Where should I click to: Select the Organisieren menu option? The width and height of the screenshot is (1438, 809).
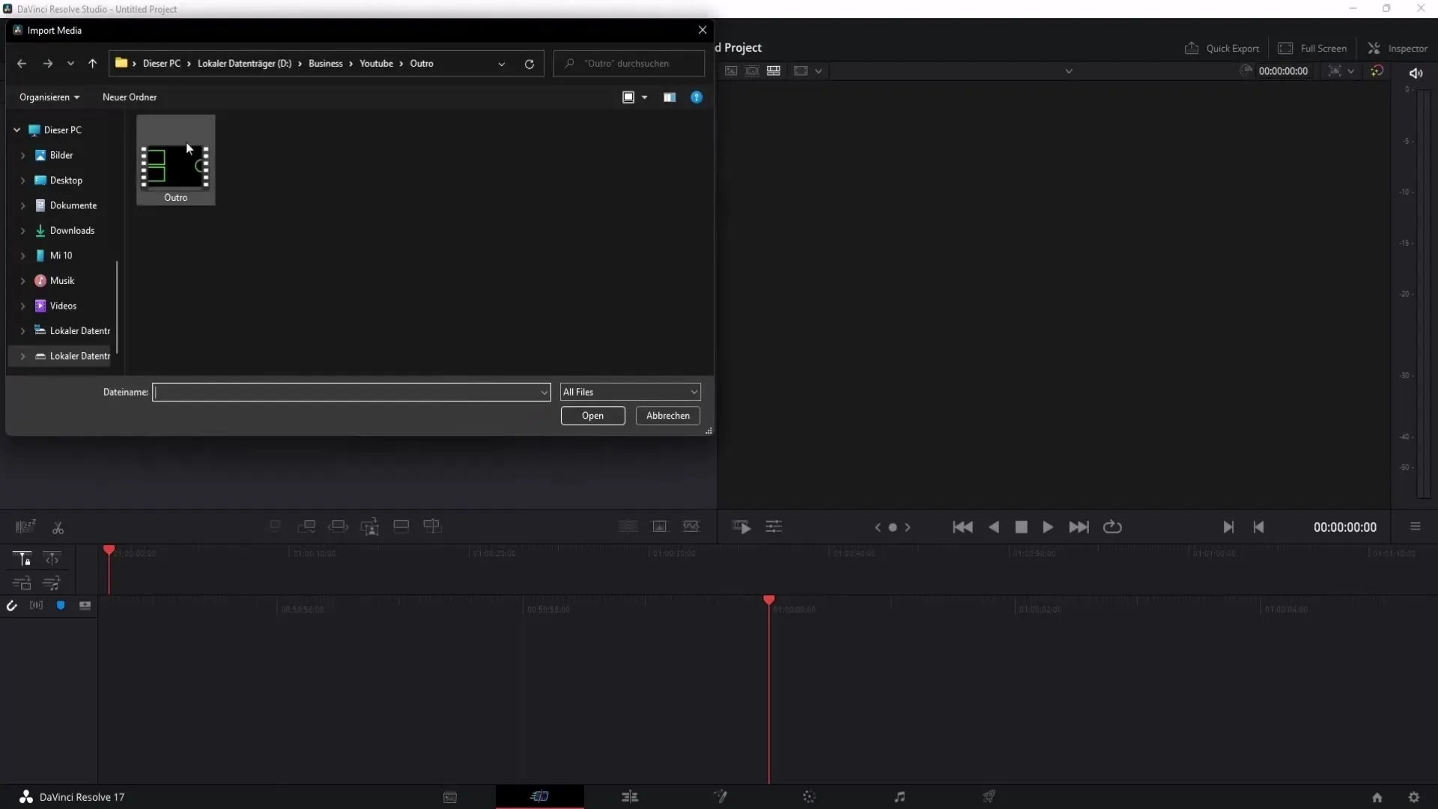[x=49, y=97]
